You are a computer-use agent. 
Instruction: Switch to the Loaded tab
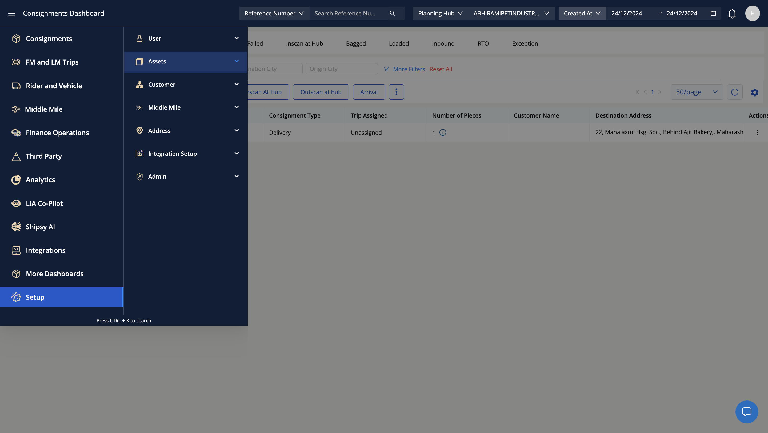(x=399, y=43)
